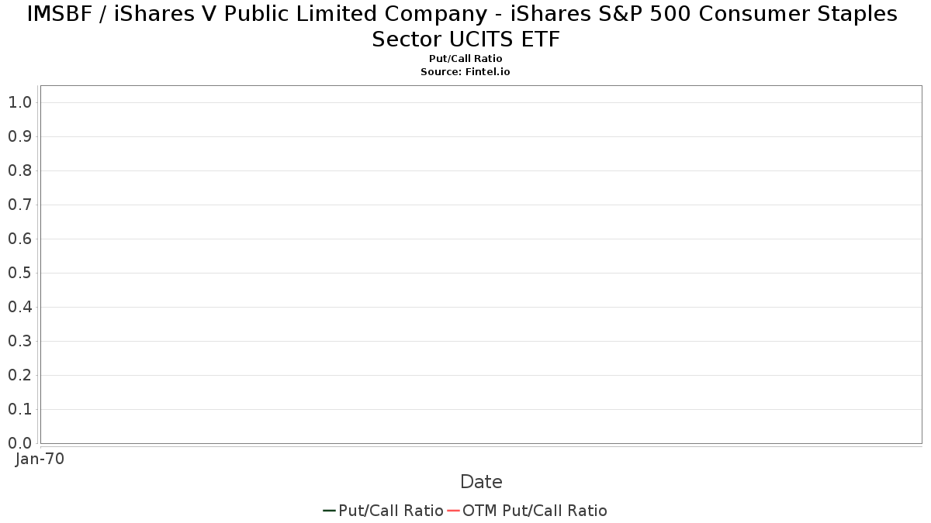Click the Date x-axis title
Screen dimensions: 931x523
[x=481, y=482]
